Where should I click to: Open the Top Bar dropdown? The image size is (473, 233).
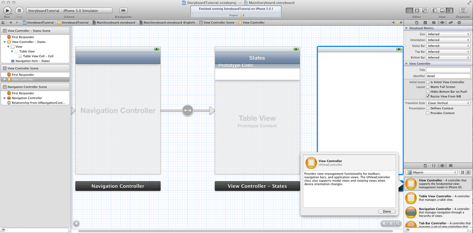click(448, 52)
